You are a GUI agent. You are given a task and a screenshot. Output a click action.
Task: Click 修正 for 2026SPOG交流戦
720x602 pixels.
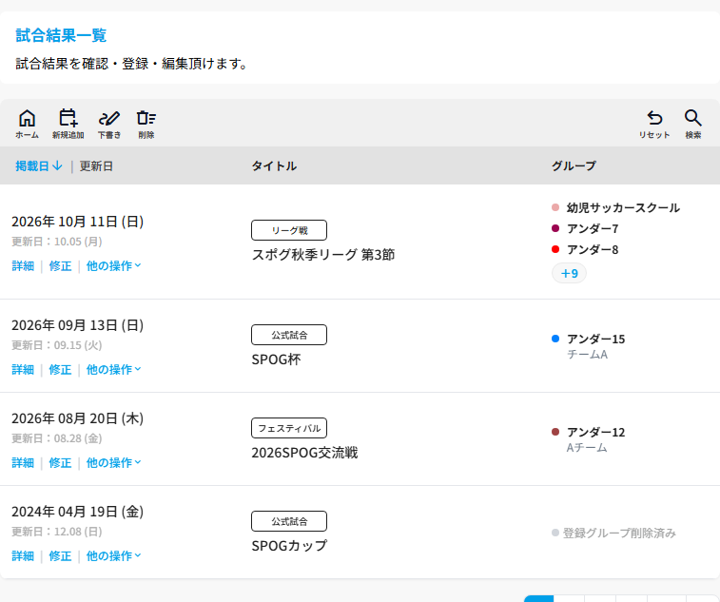tap(60, 463)
